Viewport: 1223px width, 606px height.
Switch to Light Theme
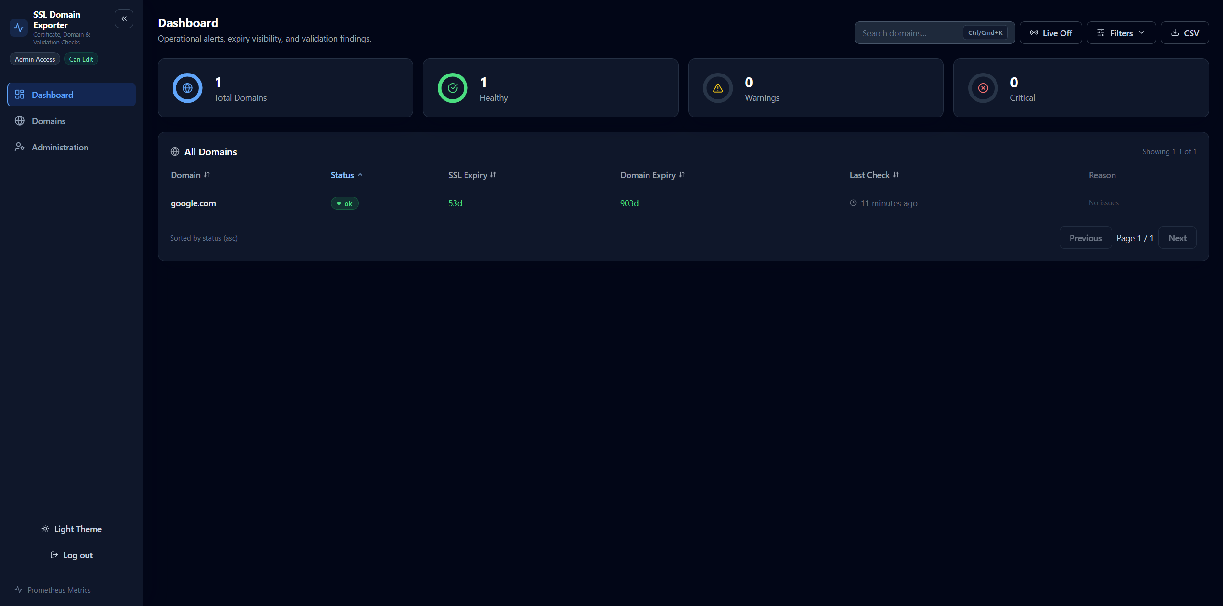click(72, 529)
